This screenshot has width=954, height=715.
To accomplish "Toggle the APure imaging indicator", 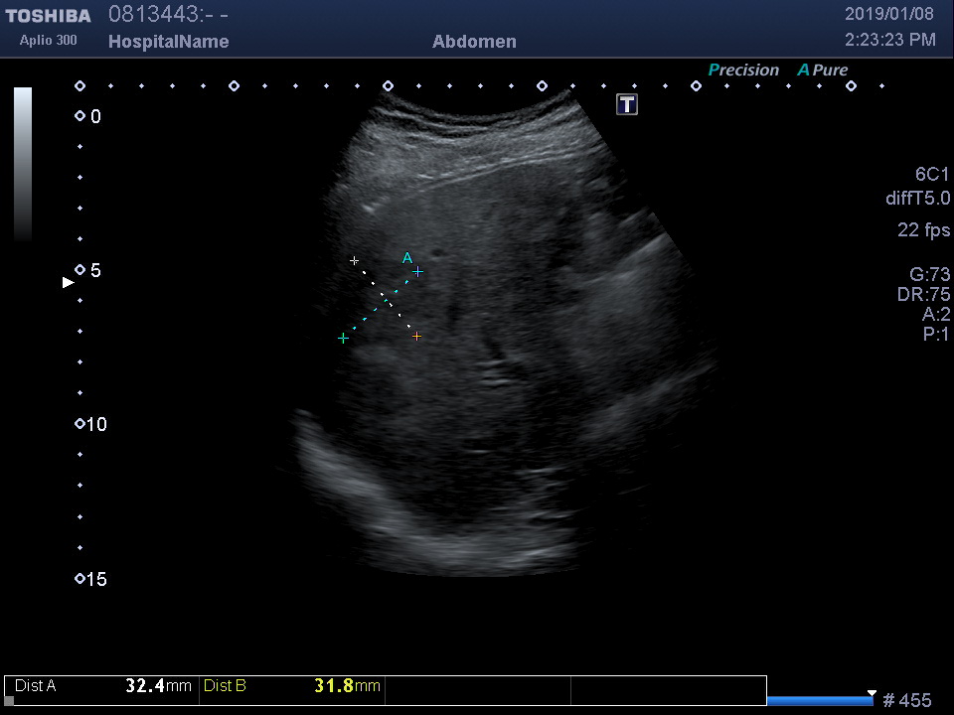I will point(822,71).
